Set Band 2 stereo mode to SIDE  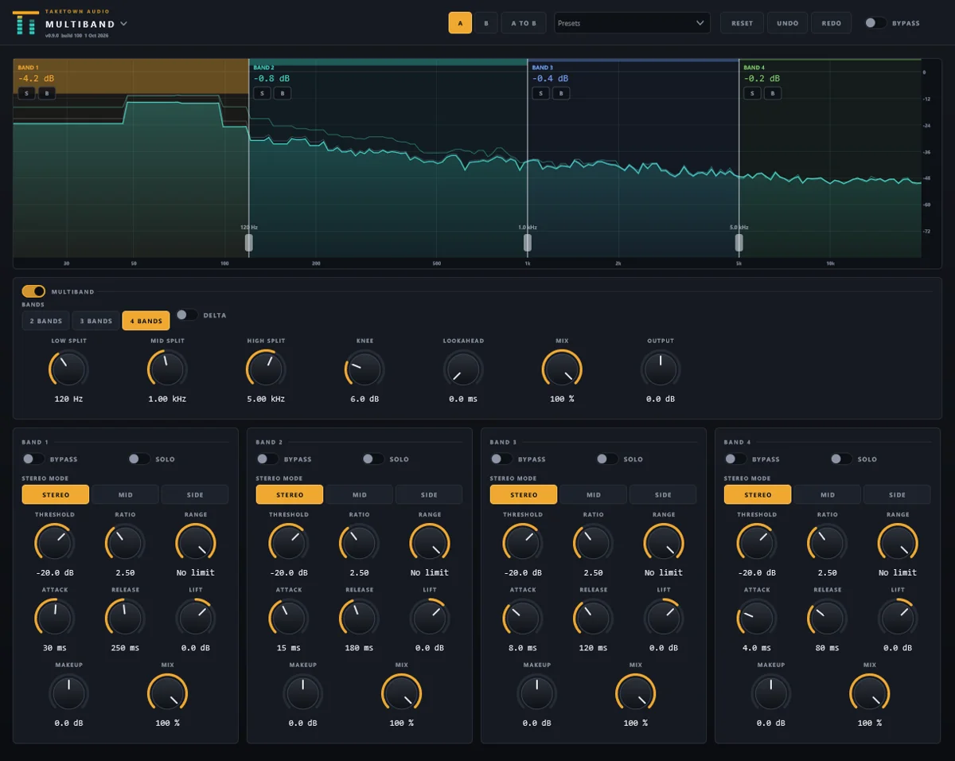point(429,494)
